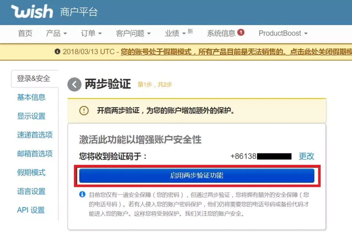Open the 客户问题 dropdown
This screenshot has height=241, width=352.
click(x=133, y=34)
